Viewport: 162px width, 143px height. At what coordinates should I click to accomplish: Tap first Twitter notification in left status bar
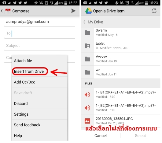(x=15, y=3)
